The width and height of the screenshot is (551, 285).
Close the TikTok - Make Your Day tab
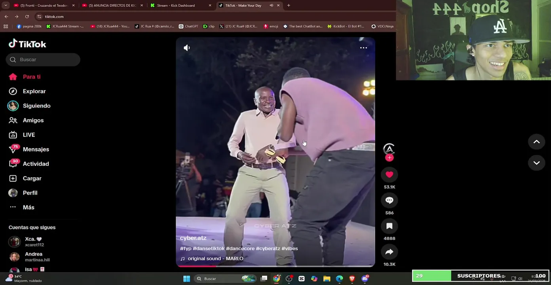278,6
